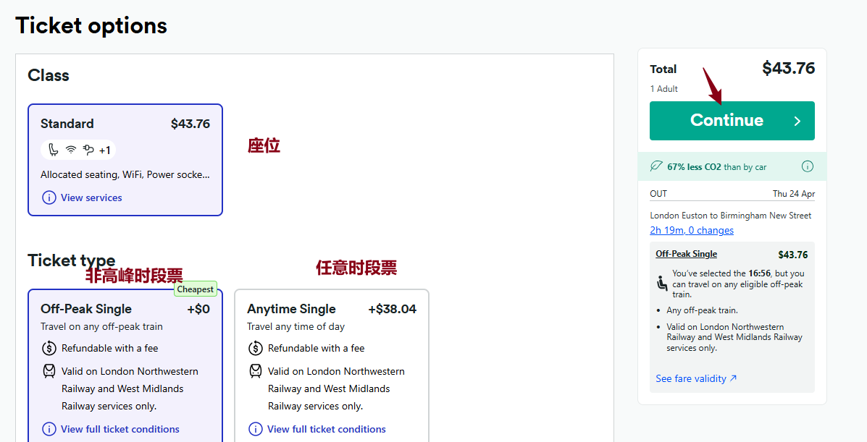Viewport: 867px width, 442px height.
Task: View full ticket conditions for Anytime Single
Action: (x=326, y=429)
